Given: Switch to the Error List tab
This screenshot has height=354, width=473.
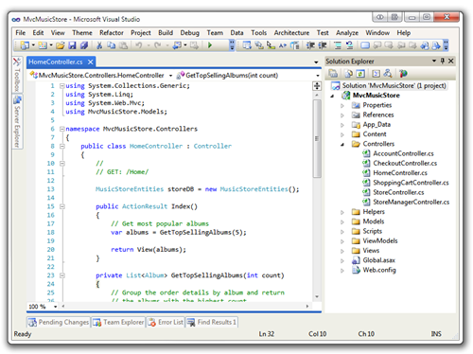Looking at the screenshot, I should (166, 322).
